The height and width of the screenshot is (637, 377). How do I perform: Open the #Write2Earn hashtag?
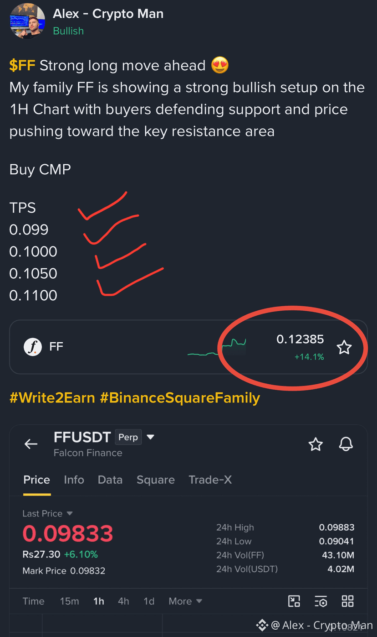52,398
